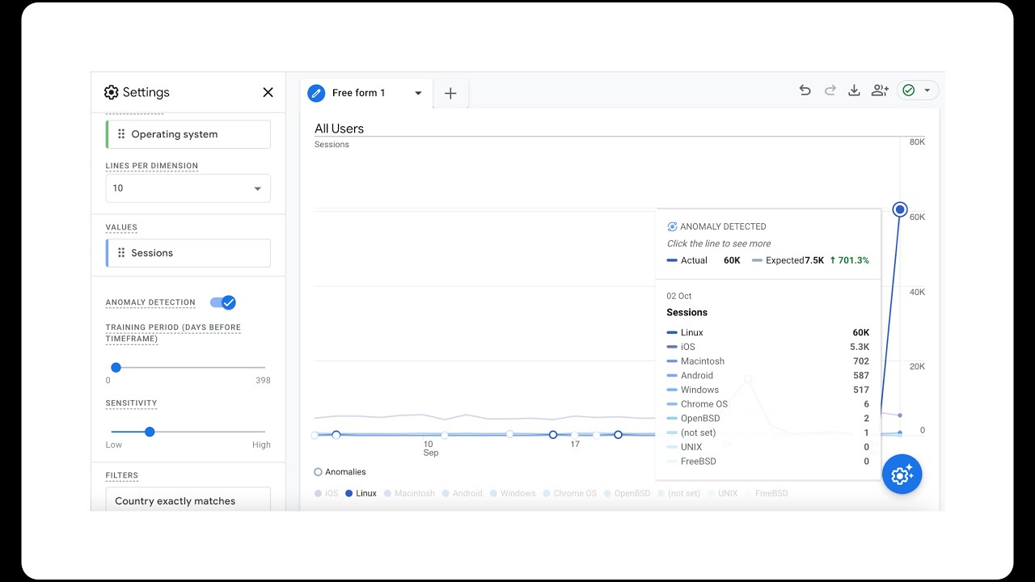Redo the last change

[x=830, y=91]
